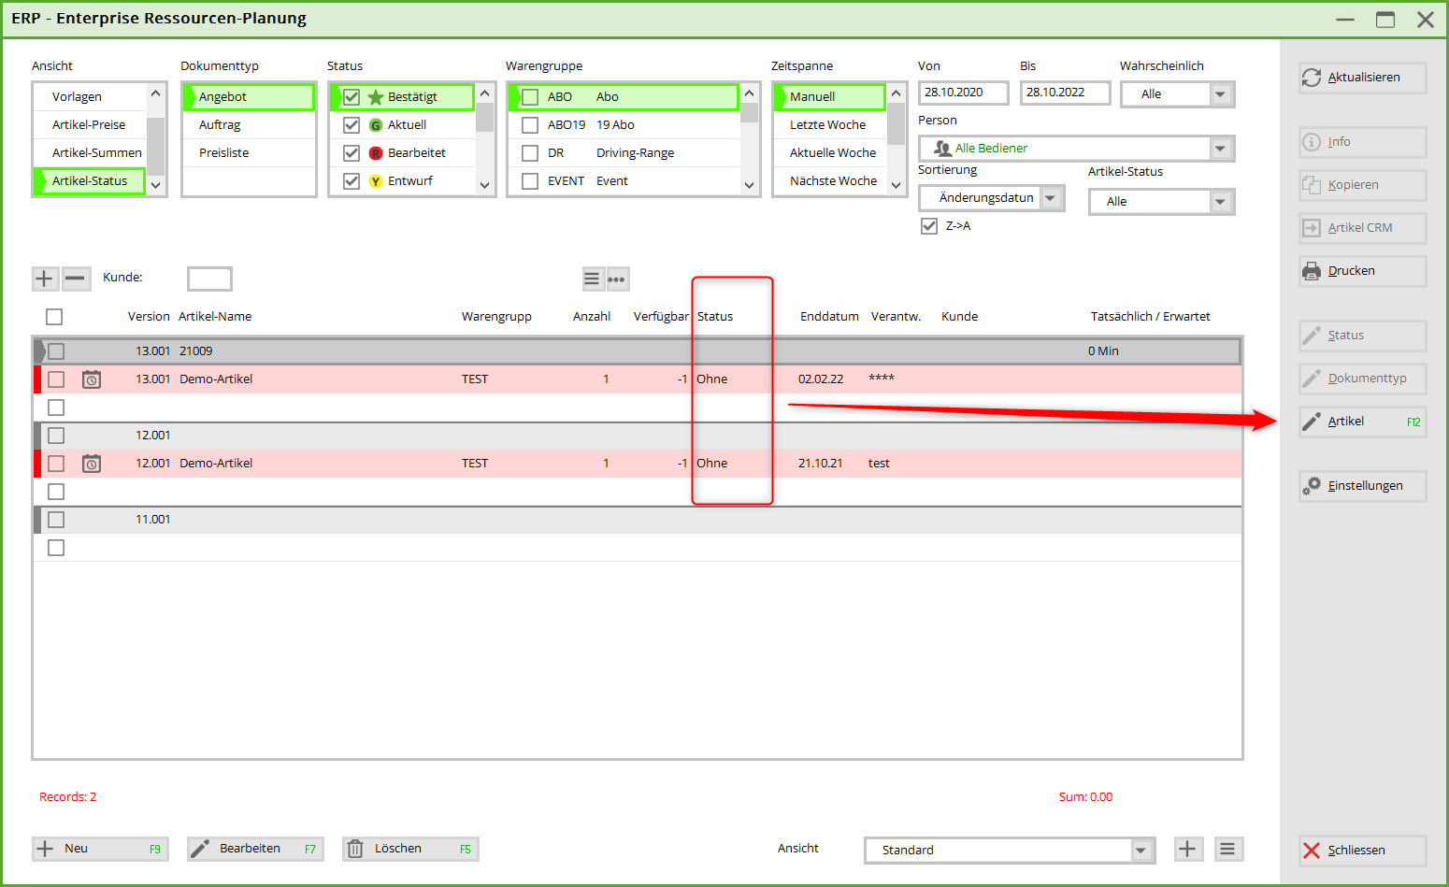Enable the ABO Warengruppe checkbox
This screenshot has width=1449, height=887.
click(530, 97)
